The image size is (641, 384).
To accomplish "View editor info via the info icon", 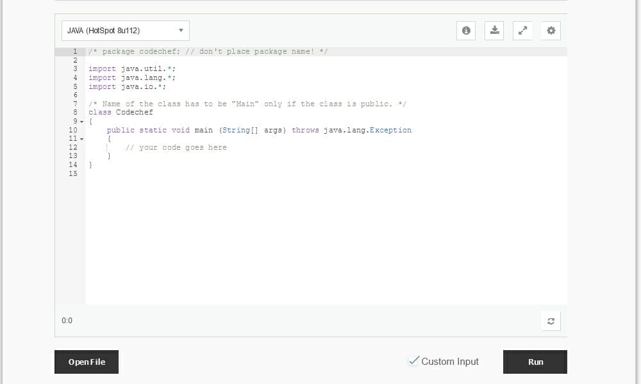I will [466, 30].
